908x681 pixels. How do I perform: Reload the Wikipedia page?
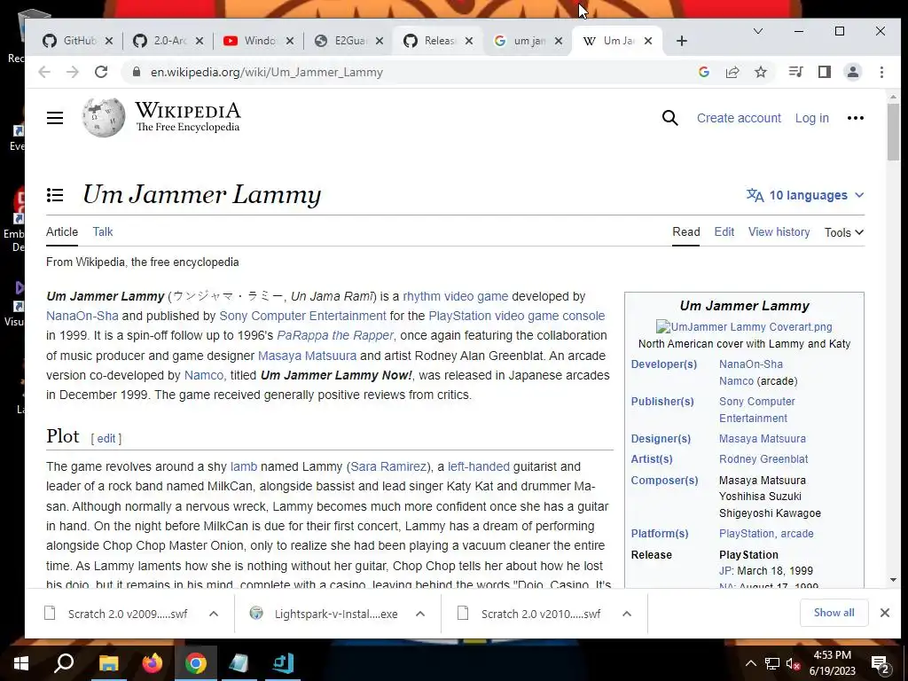pos(101,72)
